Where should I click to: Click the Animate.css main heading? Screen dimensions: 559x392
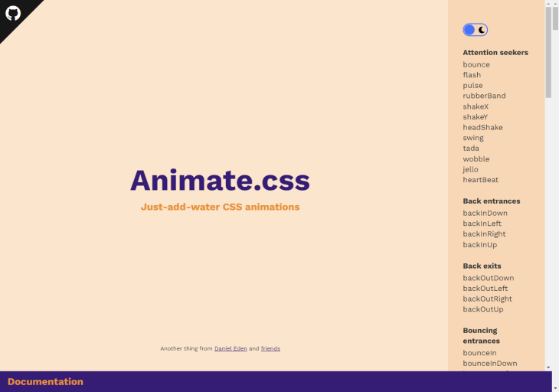point(221,181)
